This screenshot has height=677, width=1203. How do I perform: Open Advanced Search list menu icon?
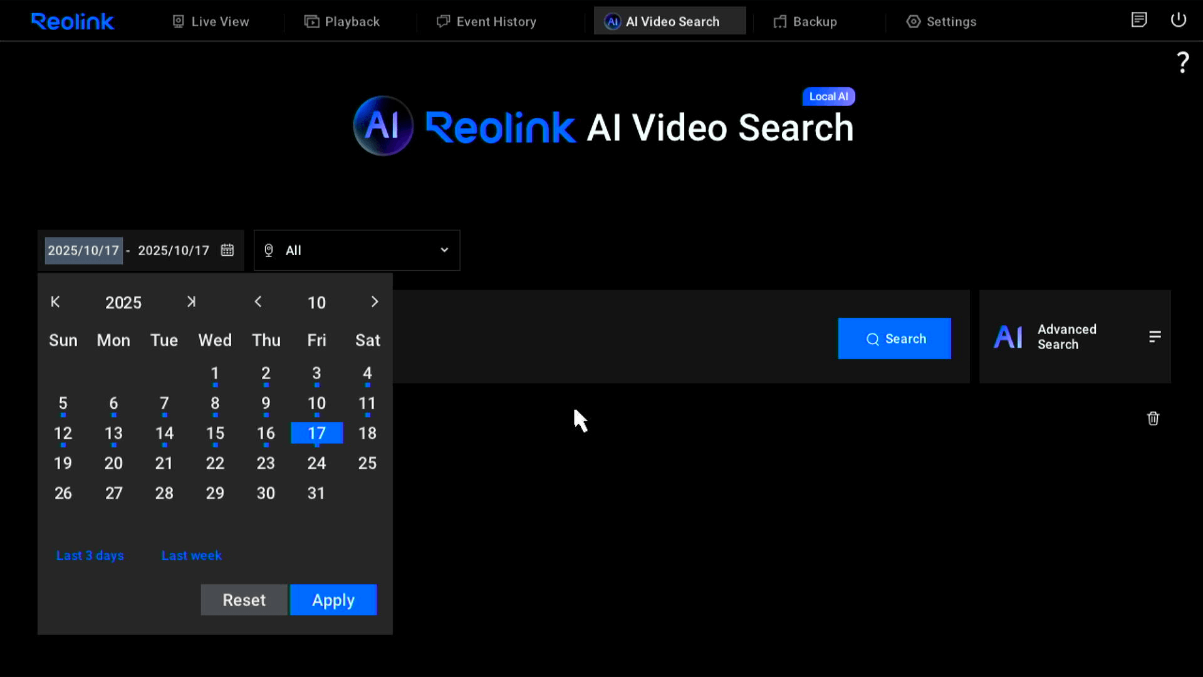pyautogui.click(x=1155, y=337)
